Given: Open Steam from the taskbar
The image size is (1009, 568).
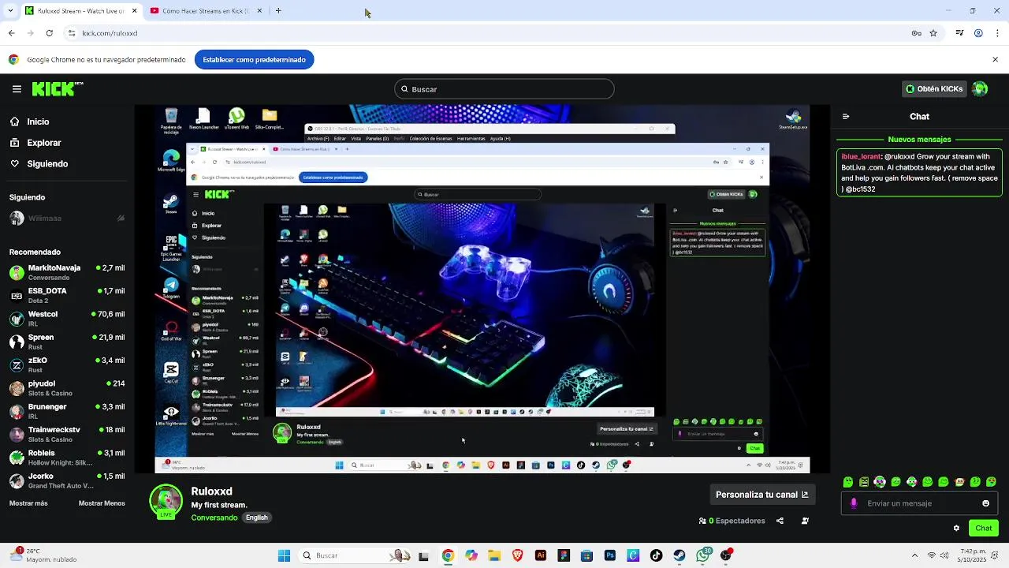Looking at the screenshot, I should point(679,555).
